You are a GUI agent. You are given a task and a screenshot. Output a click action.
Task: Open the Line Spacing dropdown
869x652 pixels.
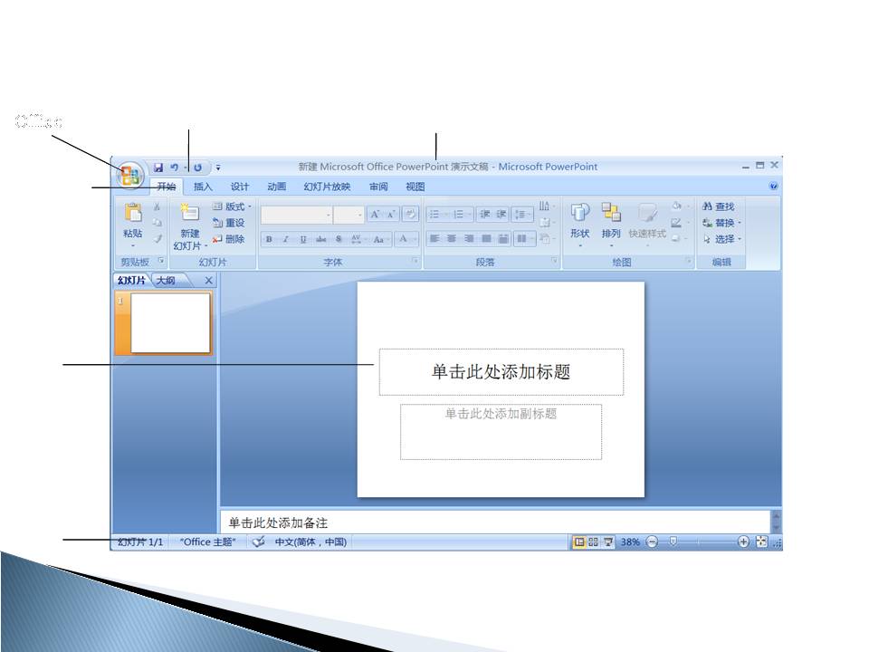click(x=522, y=214)
